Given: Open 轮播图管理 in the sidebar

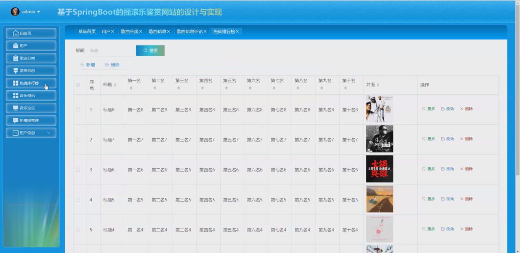Looking at the screenshot, I should pos(31,120).
